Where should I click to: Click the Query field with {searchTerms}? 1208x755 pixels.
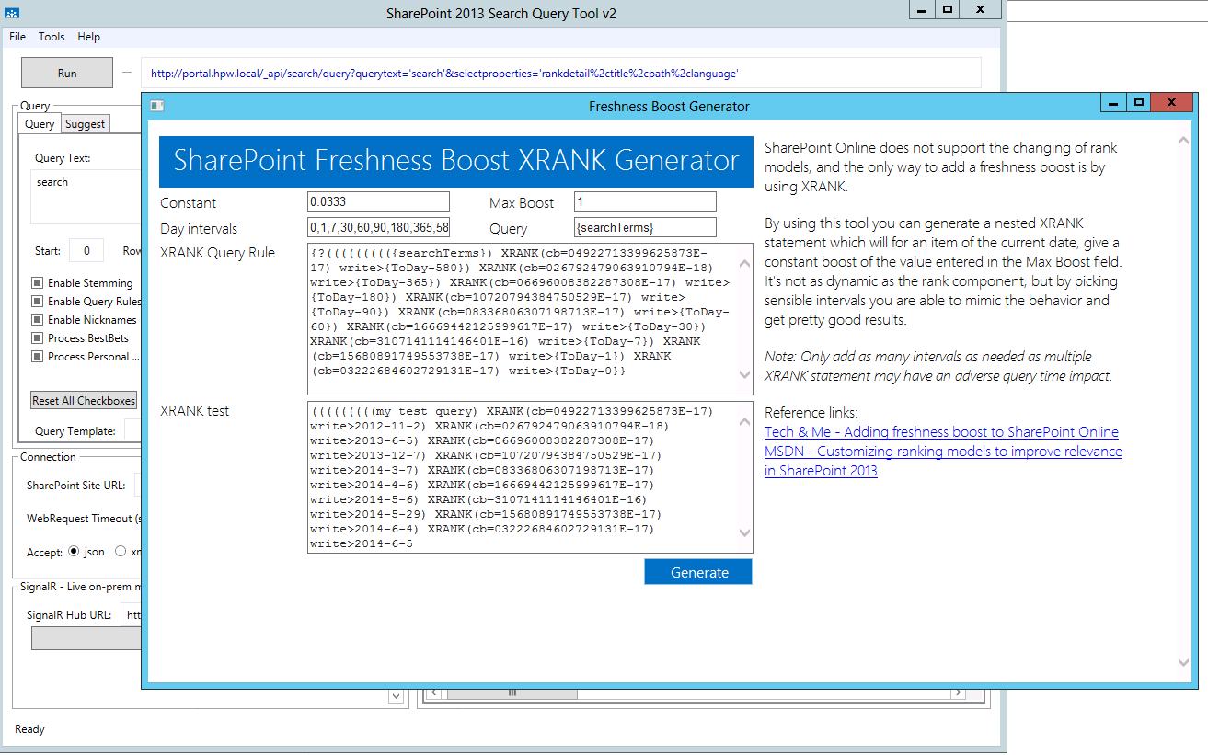pyautogui.click(x=645, y=227)
